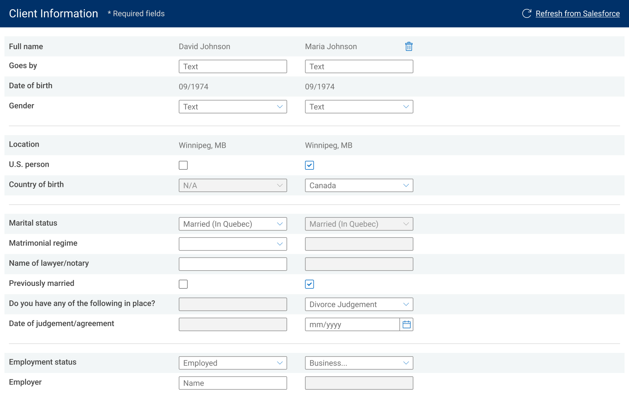
Task: Click Maria's Winnipeg, MB location
Action: pyautogui.click(x=328, y=146)
